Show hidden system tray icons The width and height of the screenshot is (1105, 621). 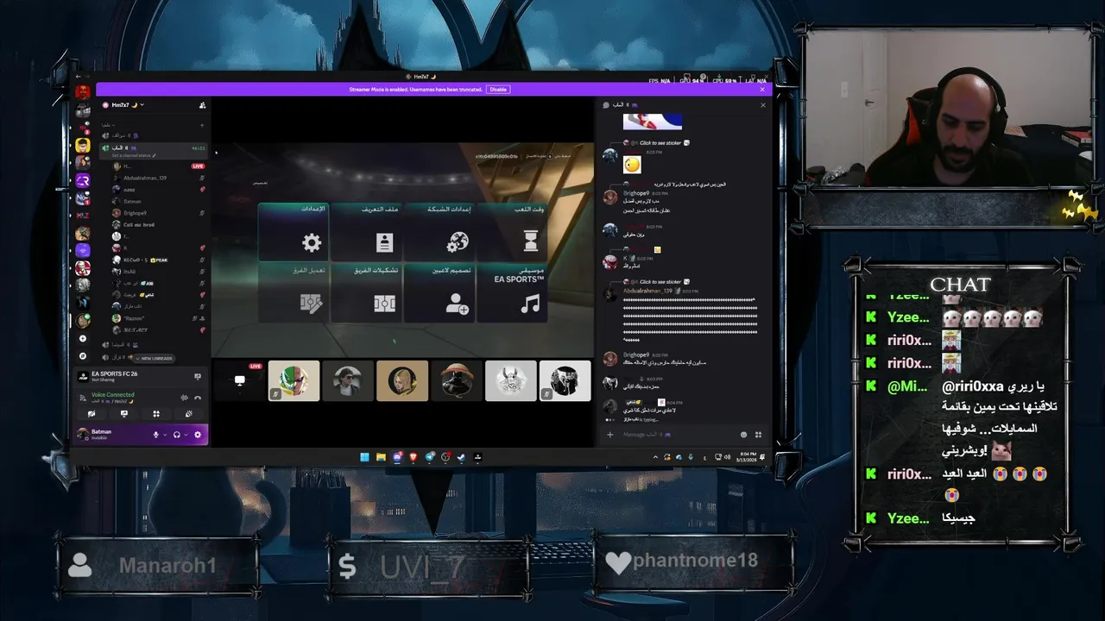(x=655, y=457)
